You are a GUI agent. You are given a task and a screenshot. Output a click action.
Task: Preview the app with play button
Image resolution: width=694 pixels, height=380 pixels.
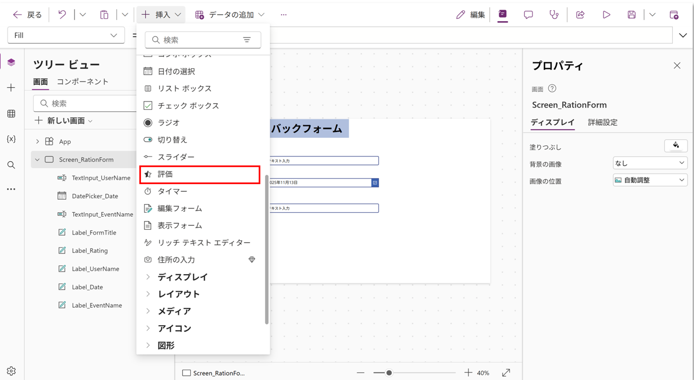pyautogui.click(x=606, y=15)
